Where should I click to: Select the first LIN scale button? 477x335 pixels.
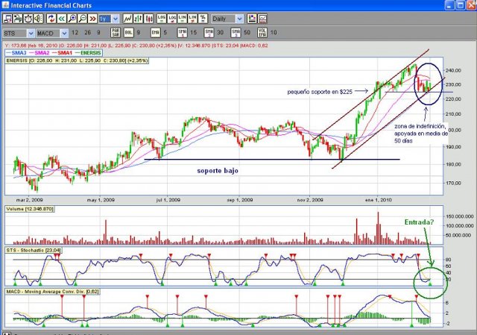click(x=182, y=19)
